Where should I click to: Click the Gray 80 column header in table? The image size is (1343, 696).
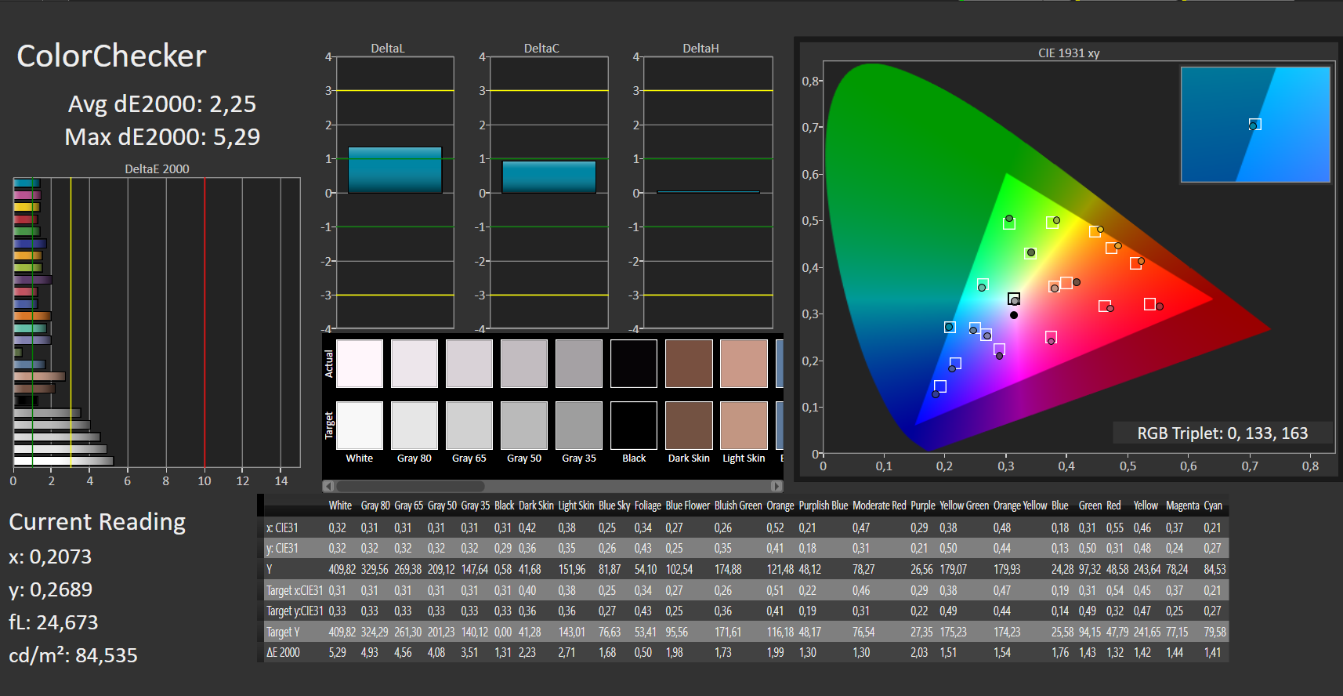(375, 506)
